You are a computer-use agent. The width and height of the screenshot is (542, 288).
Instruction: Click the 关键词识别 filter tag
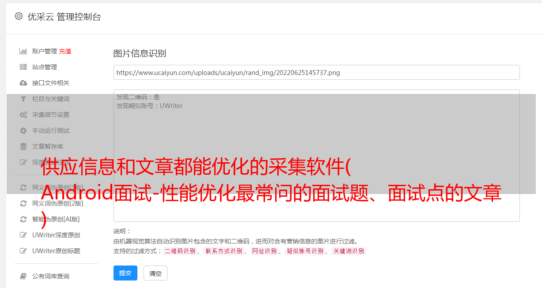(349, 251)
